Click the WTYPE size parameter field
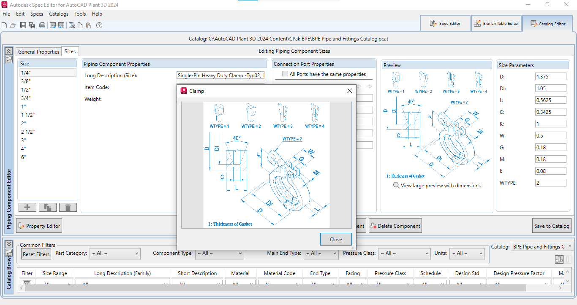Viewport: 577px width, 305px height. pyautogui.click(x=550, y=183)
